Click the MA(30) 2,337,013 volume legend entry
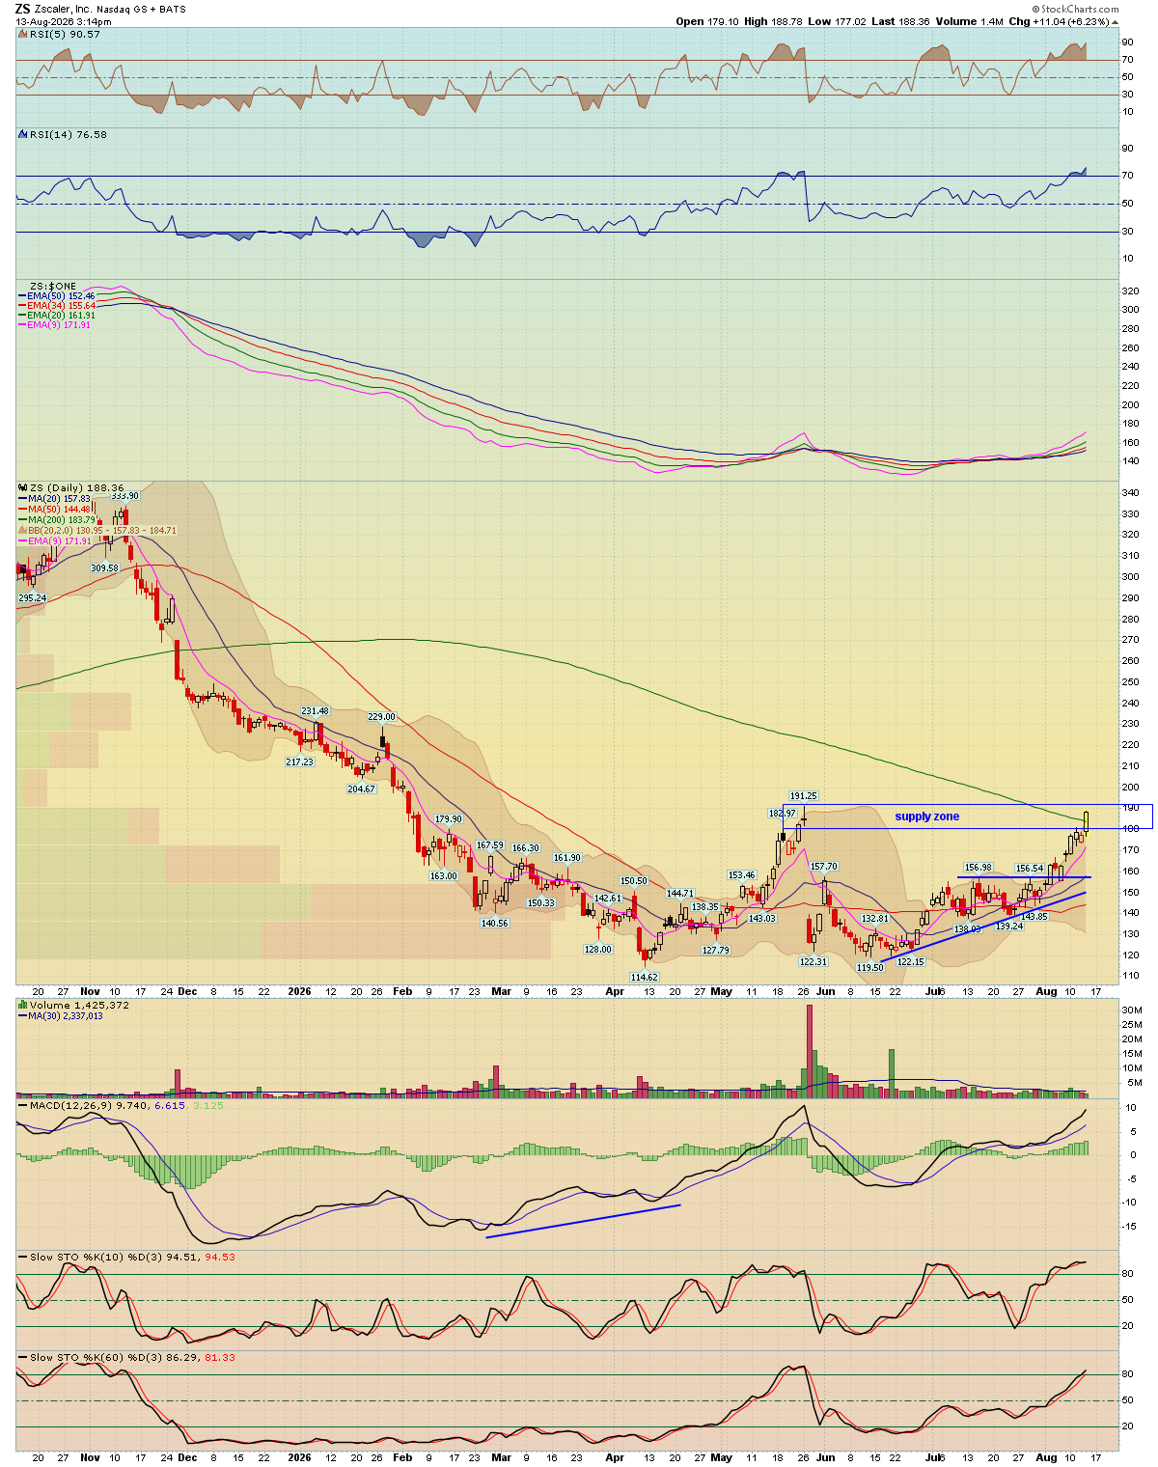1158x1467 pixels. (x=66, y=1015)
